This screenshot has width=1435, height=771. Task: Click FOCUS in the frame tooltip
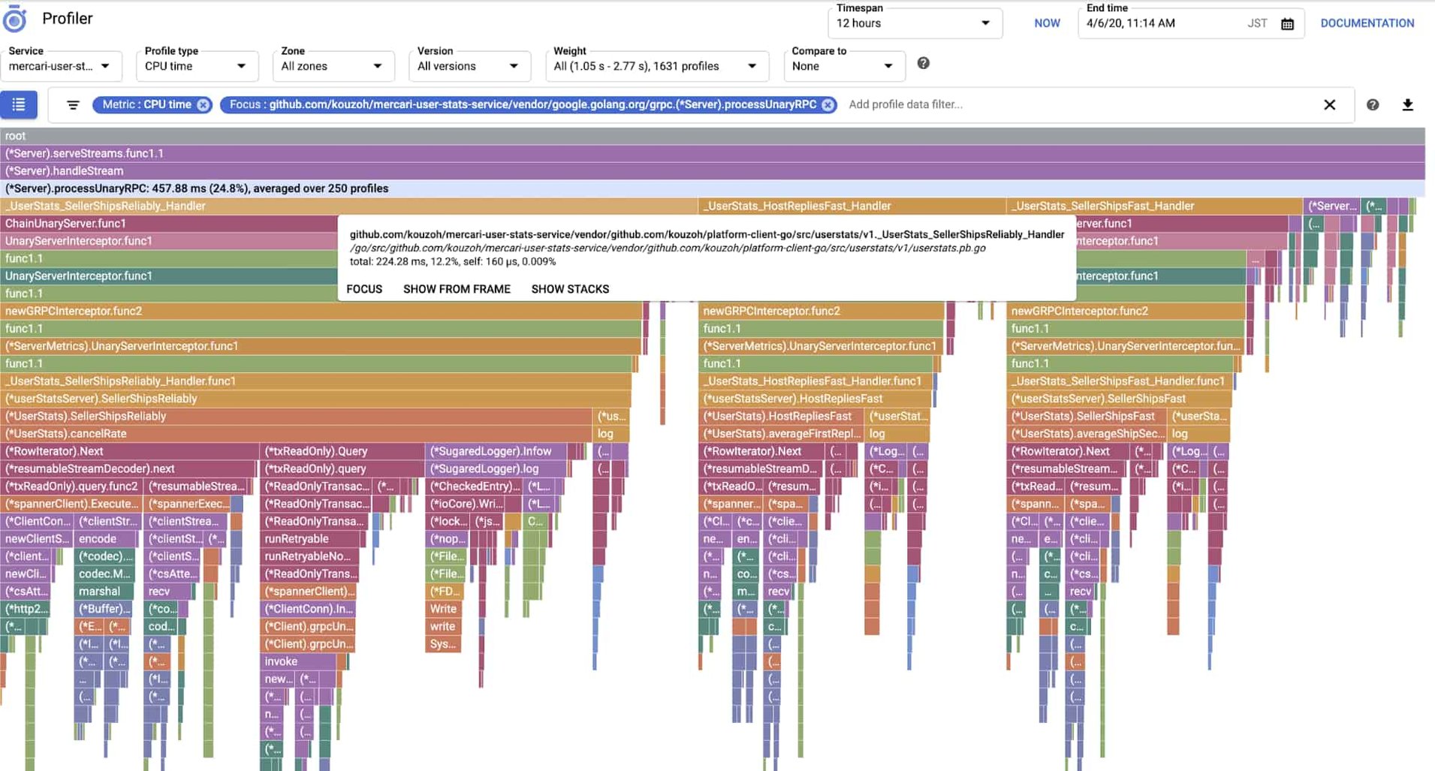pos(364,289)
